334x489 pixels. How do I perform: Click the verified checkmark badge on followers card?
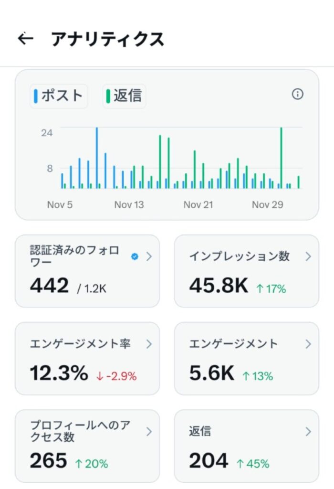click(134, 255)
